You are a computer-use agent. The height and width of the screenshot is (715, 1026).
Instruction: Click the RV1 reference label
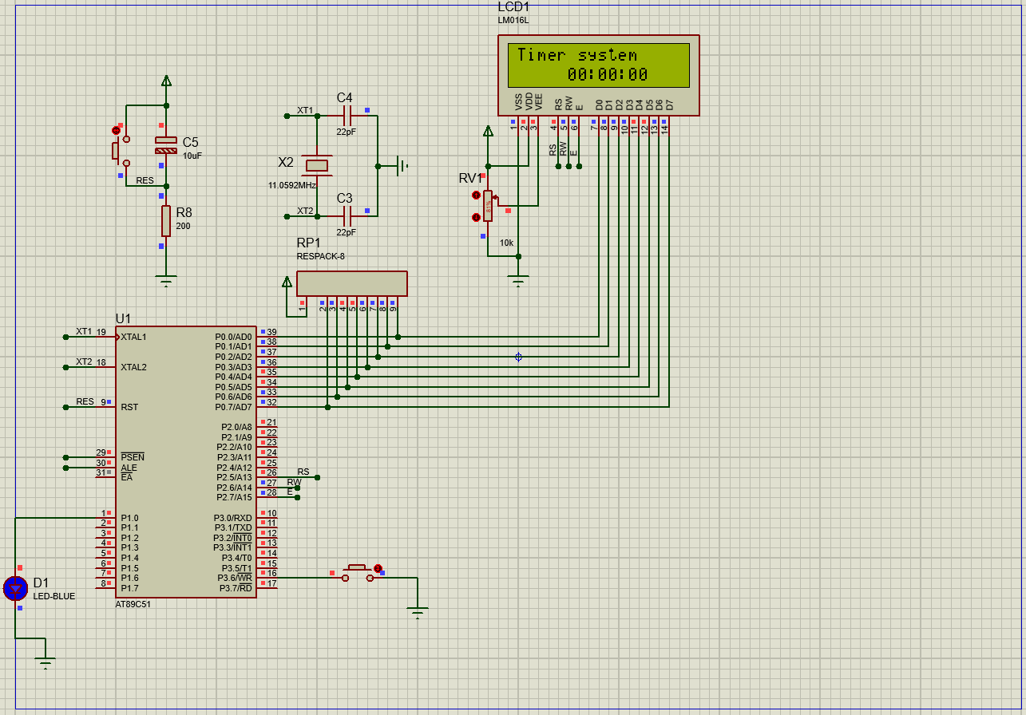(471, 178)
